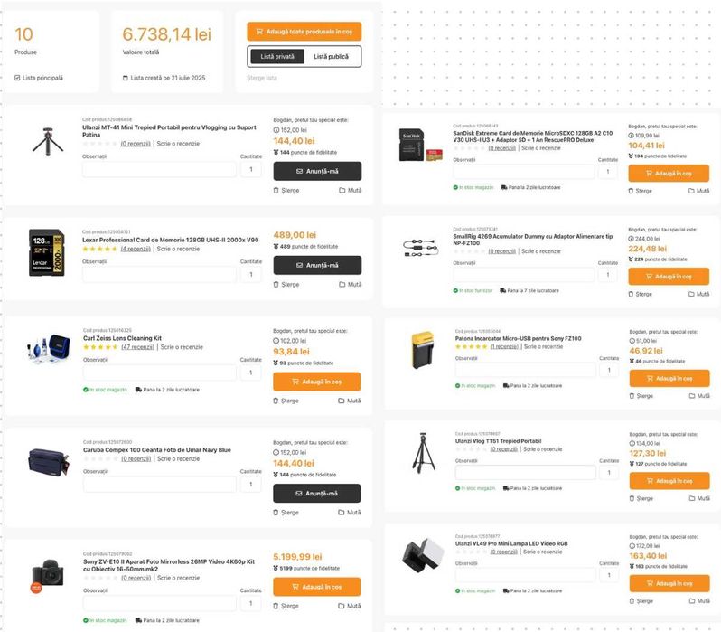Click Mută folder icon for Lexar card
The width and height of the screenshot is (721, 632).
pos(342,284)
